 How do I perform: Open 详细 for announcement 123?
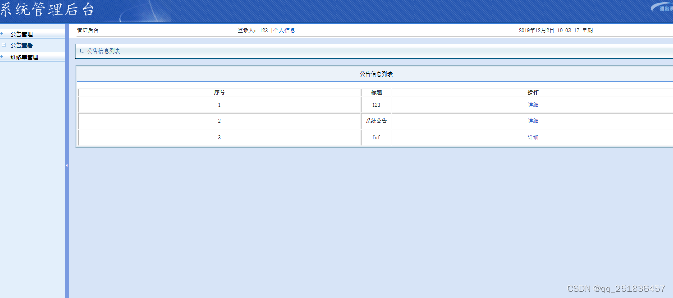click(533, 105)
